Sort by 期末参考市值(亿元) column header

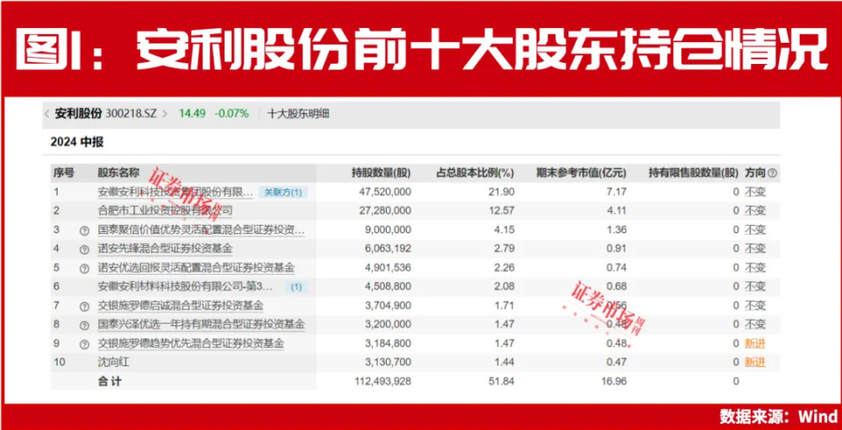click(582, 173)
